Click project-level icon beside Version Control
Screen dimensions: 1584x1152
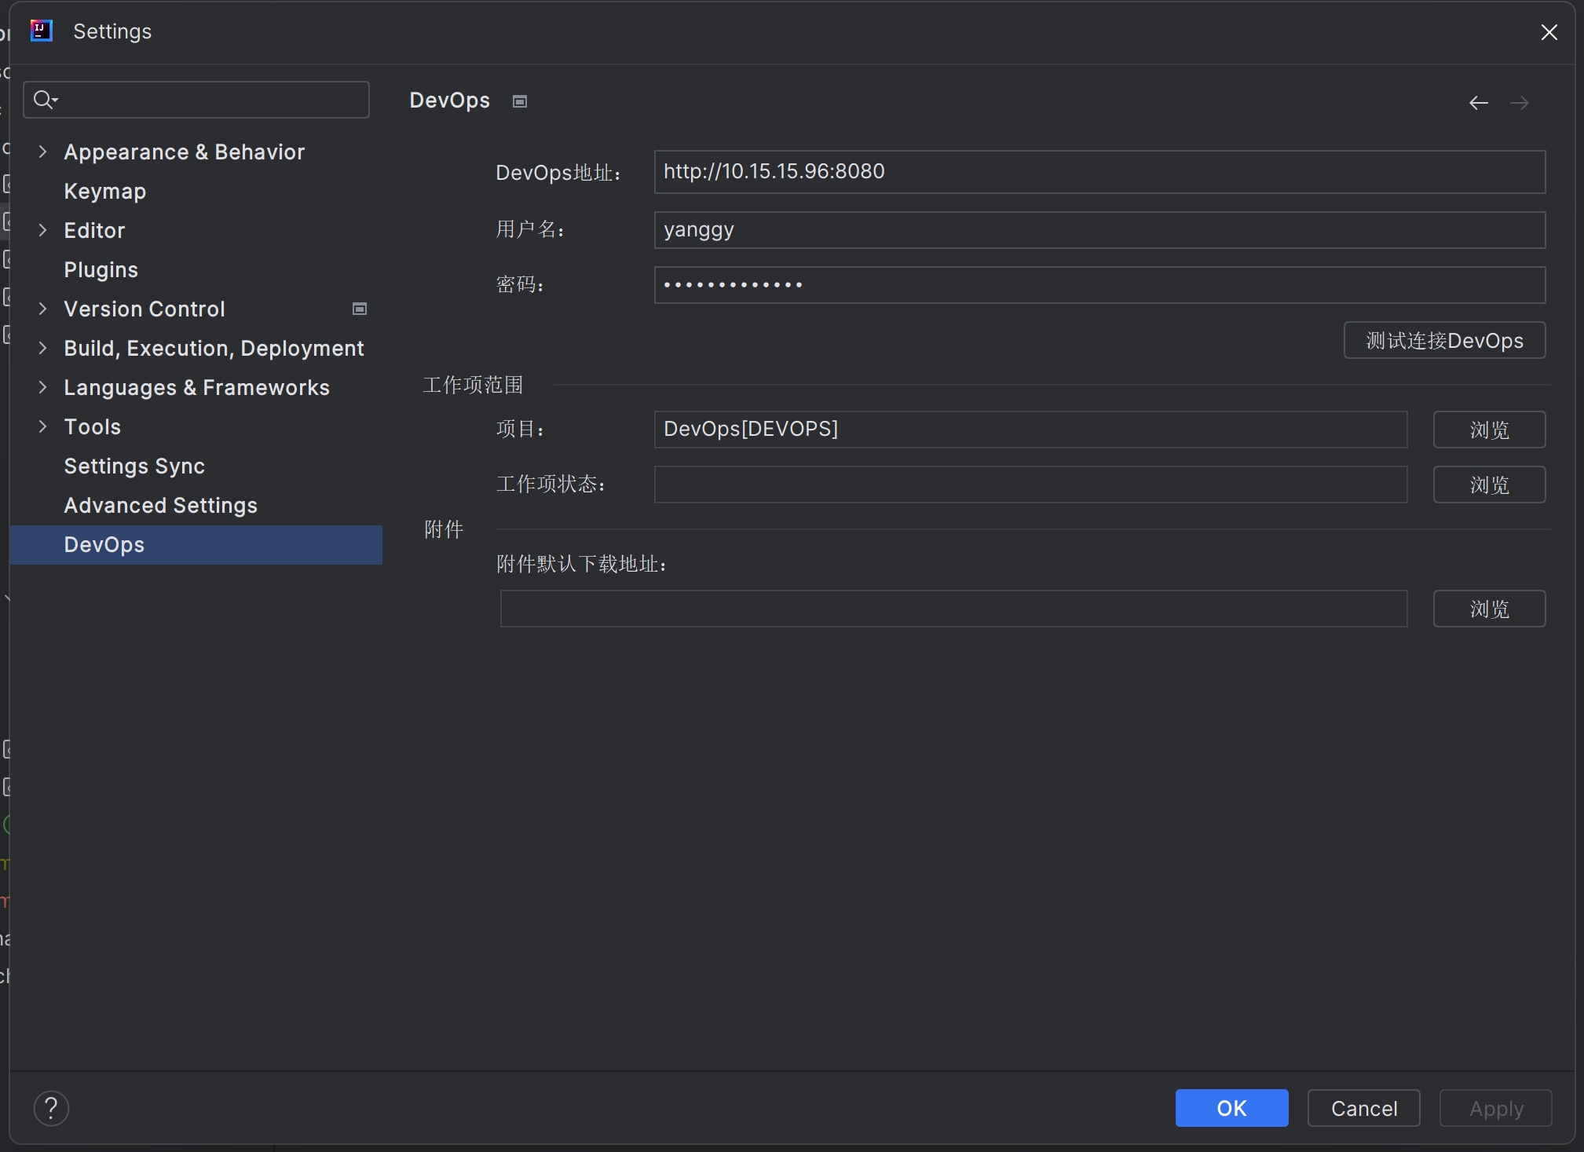(360, 309)
